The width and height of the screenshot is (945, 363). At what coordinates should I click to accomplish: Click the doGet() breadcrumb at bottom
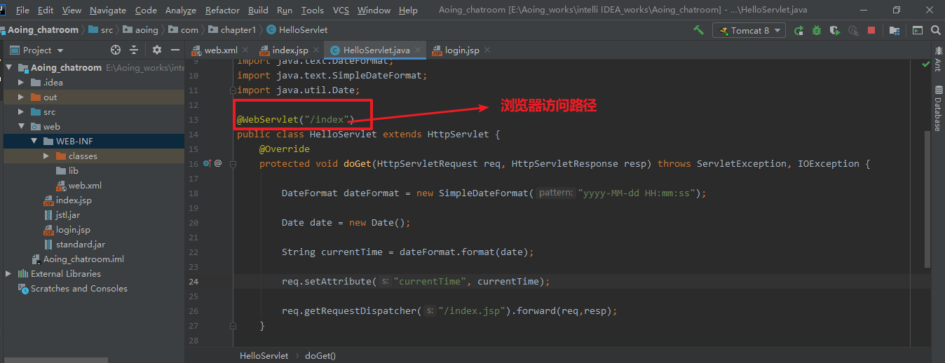point(320,356)
